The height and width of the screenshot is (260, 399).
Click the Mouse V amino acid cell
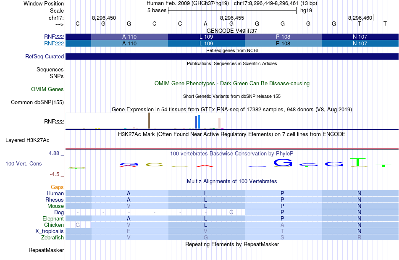pos(129,206)
